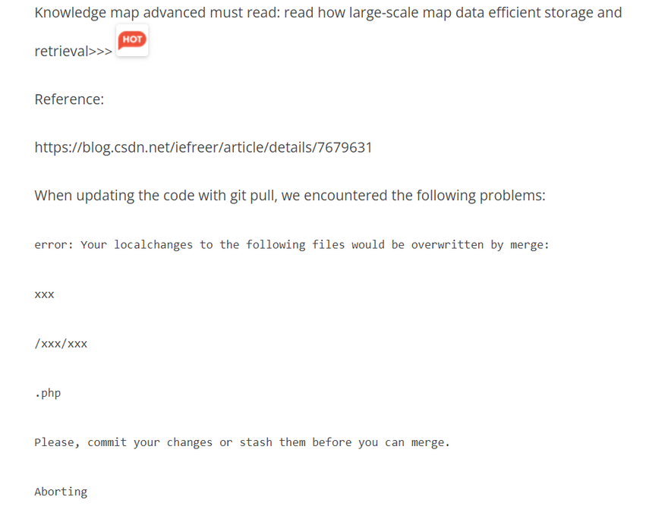
Task: Click the 'error: Your localchanges' code line
Action: [x=291, y=245]
